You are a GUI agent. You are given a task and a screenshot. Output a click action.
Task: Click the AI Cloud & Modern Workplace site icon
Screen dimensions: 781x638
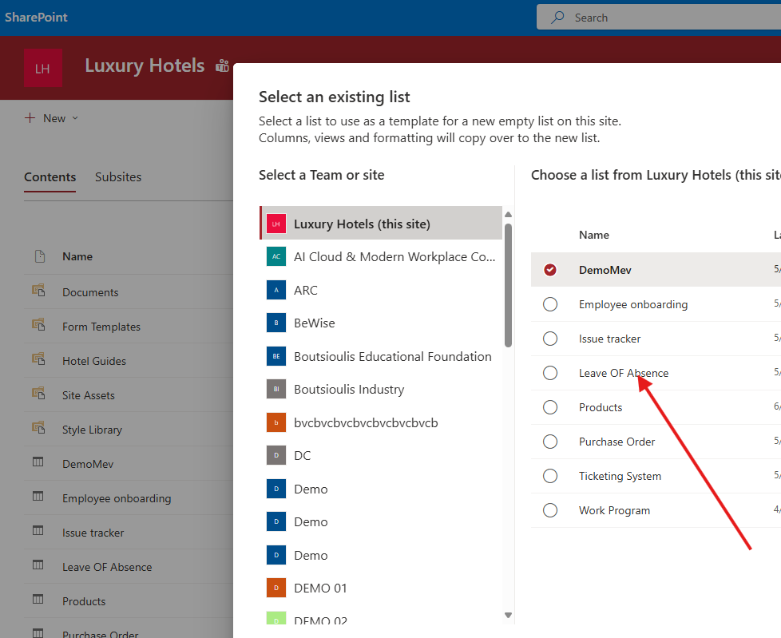276,256
